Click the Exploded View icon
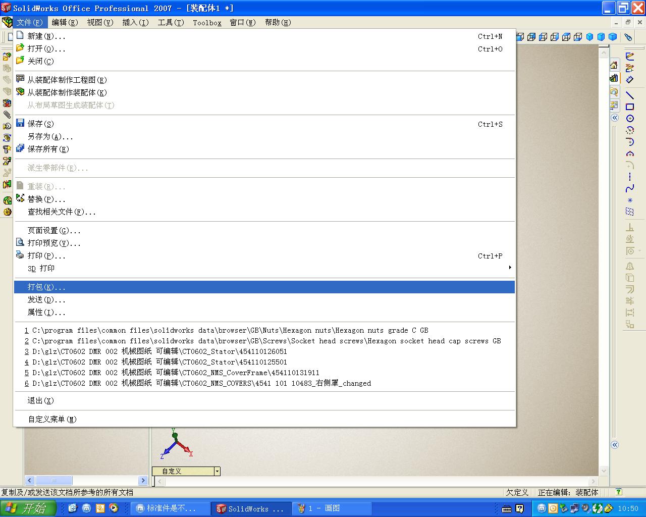The height and width of the screenshot is (517, 646). (x=7, y=161)
